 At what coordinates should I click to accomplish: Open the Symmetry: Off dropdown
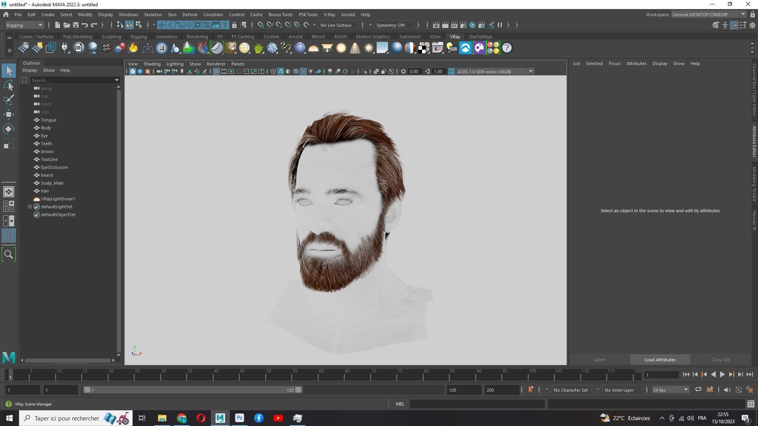pyautogui.click(x=394, y=25)
